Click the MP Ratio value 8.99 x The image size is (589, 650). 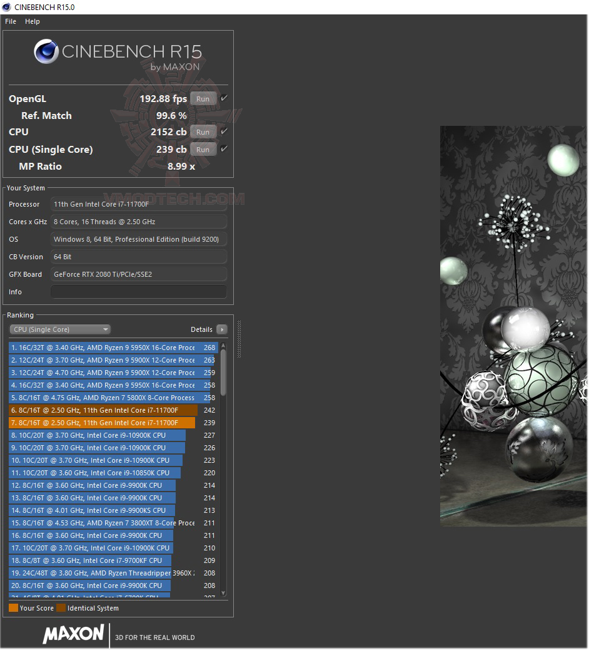(181, 166)
